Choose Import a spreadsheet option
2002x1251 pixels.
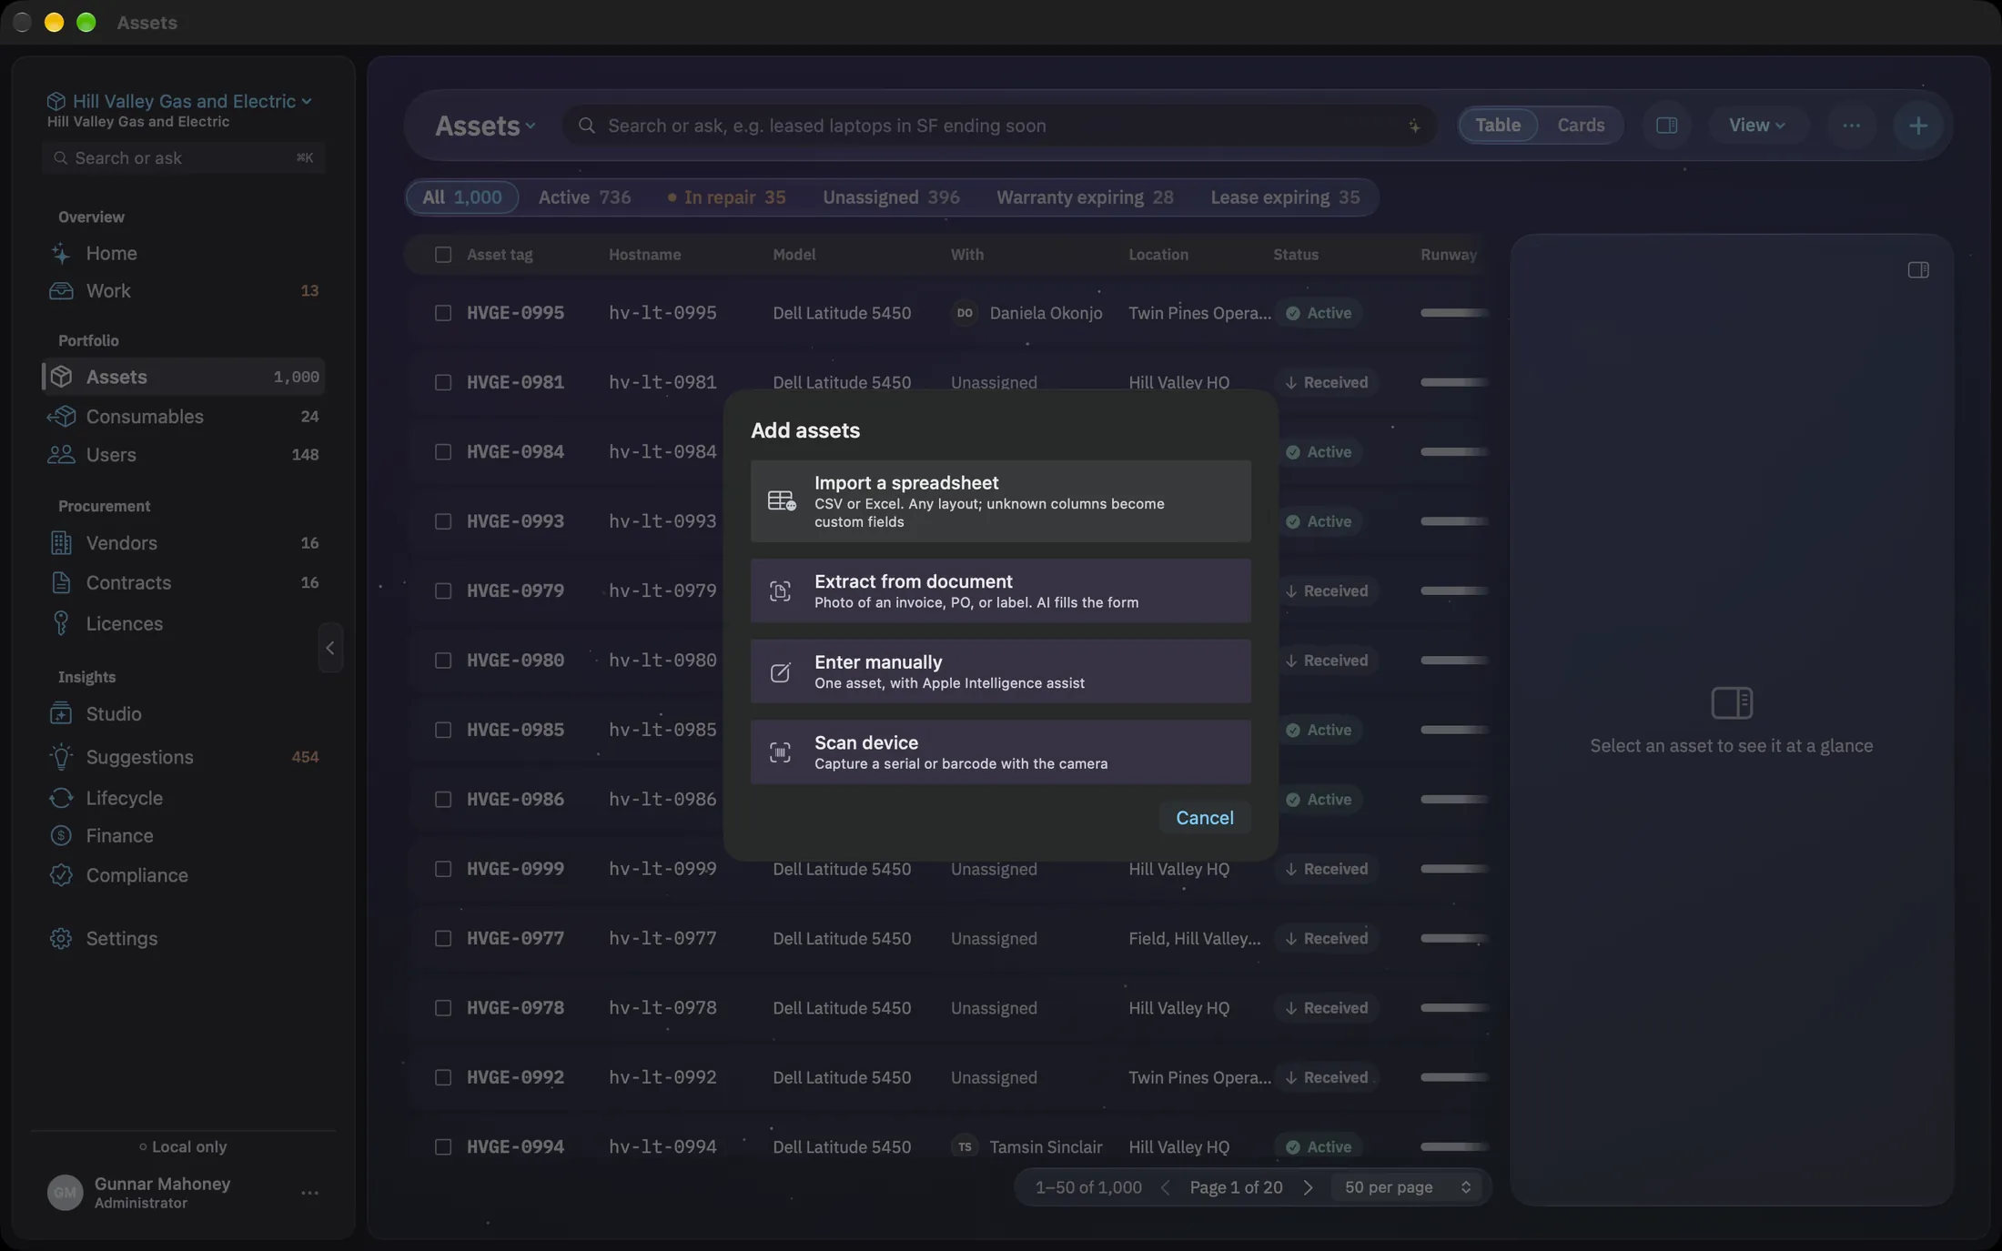1000,501
